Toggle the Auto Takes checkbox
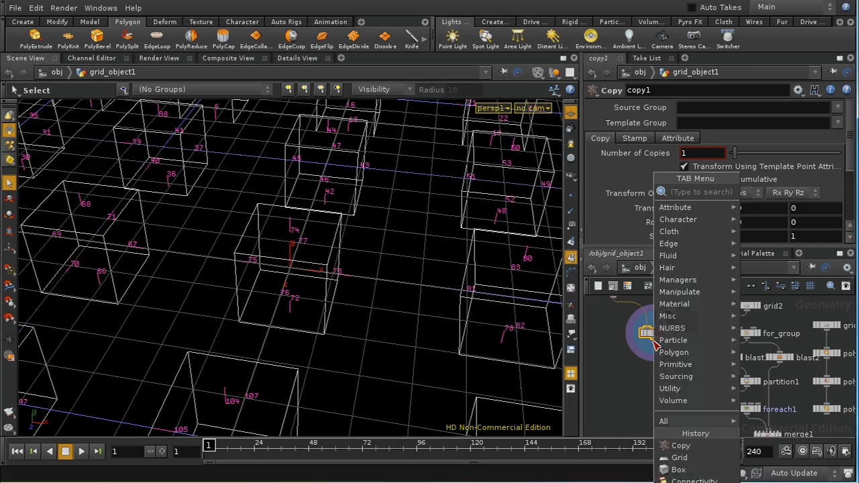The image size is (859, 483). (692, 7)
